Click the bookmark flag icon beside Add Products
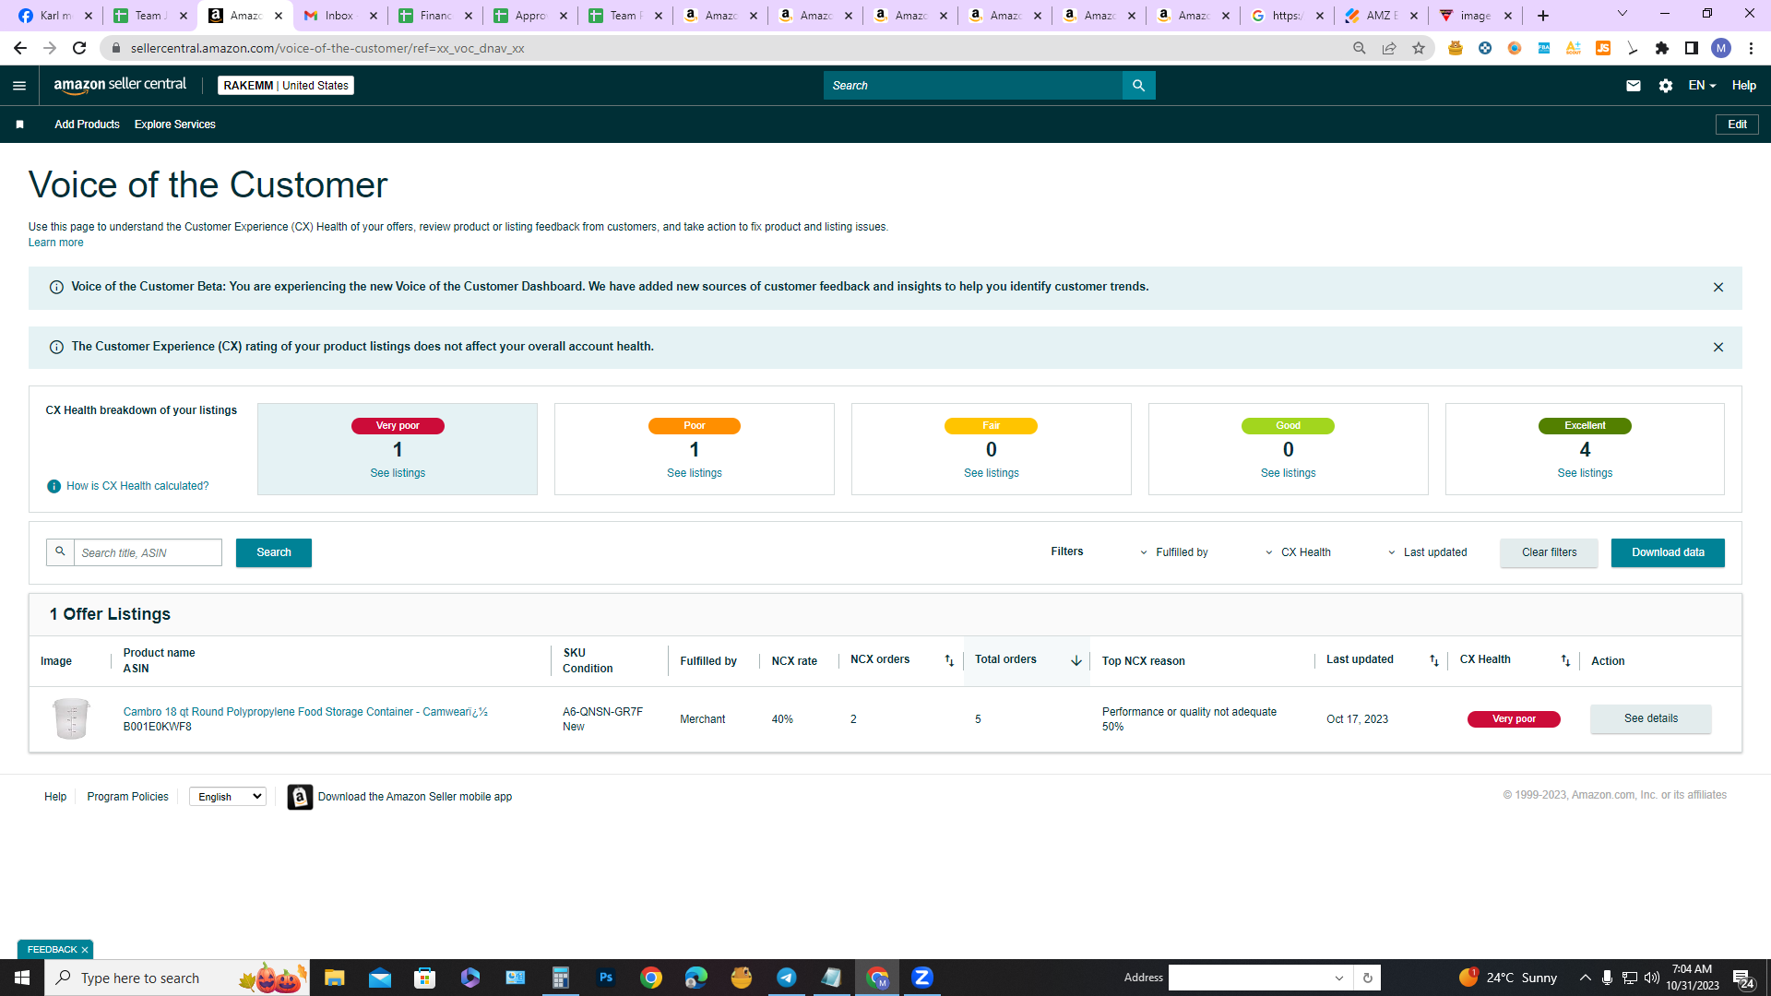This screenshot has height=996, width=1771. (19, 125)
